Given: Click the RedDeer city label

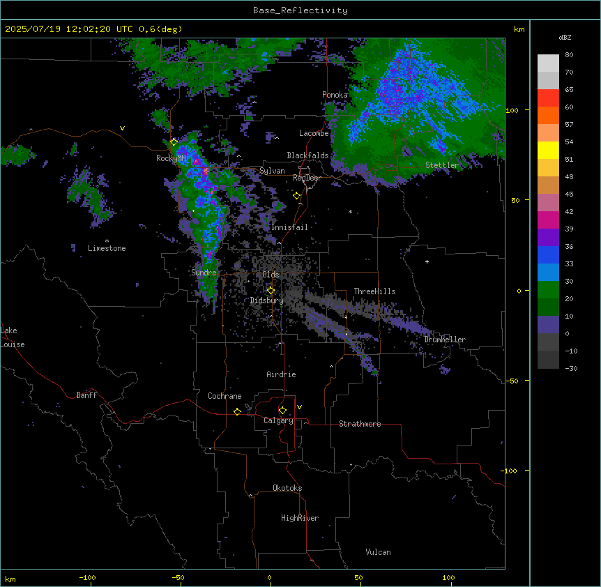Looking at the screenshot, I should pos(307,178).
